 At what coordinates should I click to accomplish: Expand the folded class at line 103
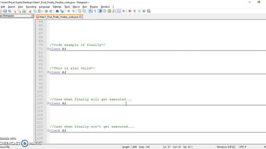coord(48,103)
